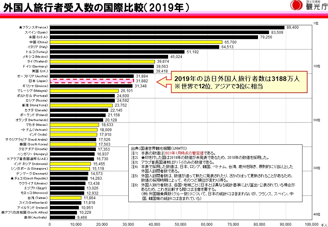Click the 10位 rank marker on the right
328x227 pixels.
tap(317, 67)
